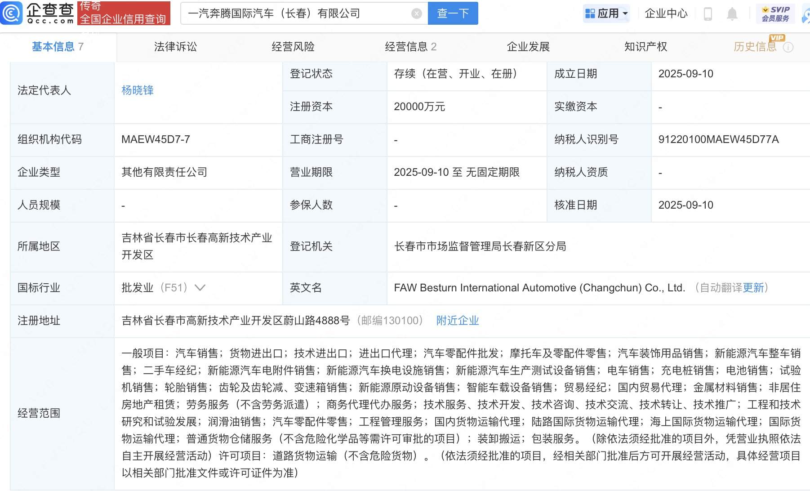
Task: Select the 知识产权 tab
Action: pyautogui.click(x=645, y=47)
